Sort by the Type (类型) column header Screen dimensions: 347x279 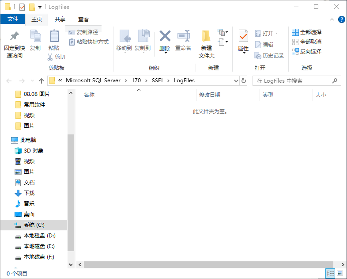[x=268, y=95]
